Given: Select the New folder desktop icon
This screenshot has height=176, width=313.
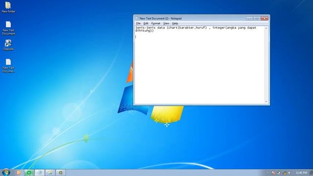Looking at the screenshot, I should pos(8,7).
